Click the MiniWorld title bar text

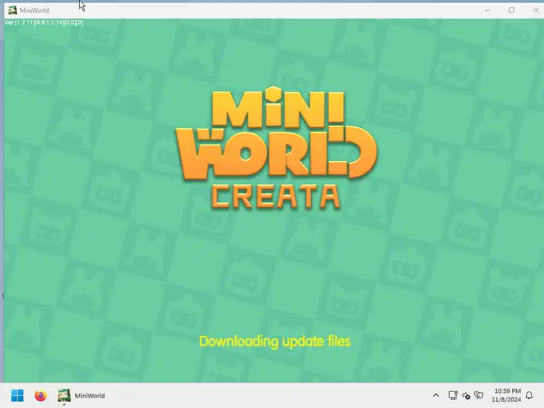[x=35, y=11]
